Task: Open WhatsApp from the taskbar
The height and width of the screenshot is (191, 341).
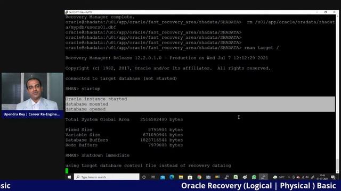Action: 254,177
